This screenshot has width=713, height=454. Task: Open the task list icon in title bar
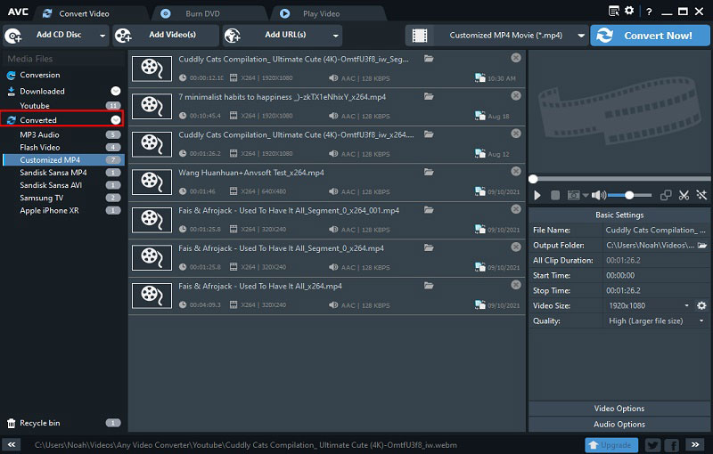tap(614, 11)
